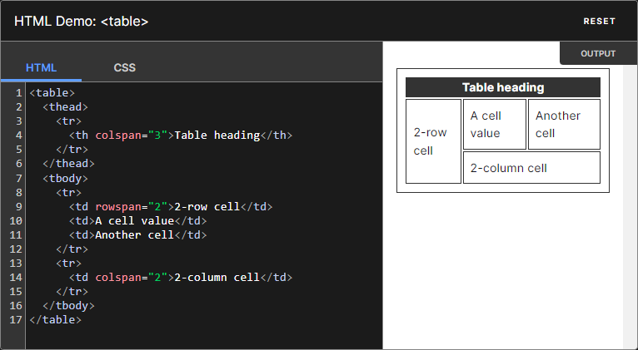This screenshot has height=350, width=638.
Task: Select the HTML tab
Action: click(x=41, y=67)
